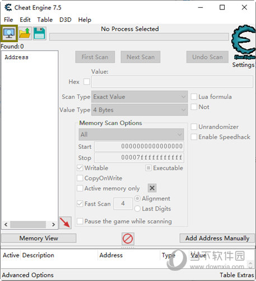This screenshot has height=281, width=256.
Task: Open the D3D menu
Action: 66,20
